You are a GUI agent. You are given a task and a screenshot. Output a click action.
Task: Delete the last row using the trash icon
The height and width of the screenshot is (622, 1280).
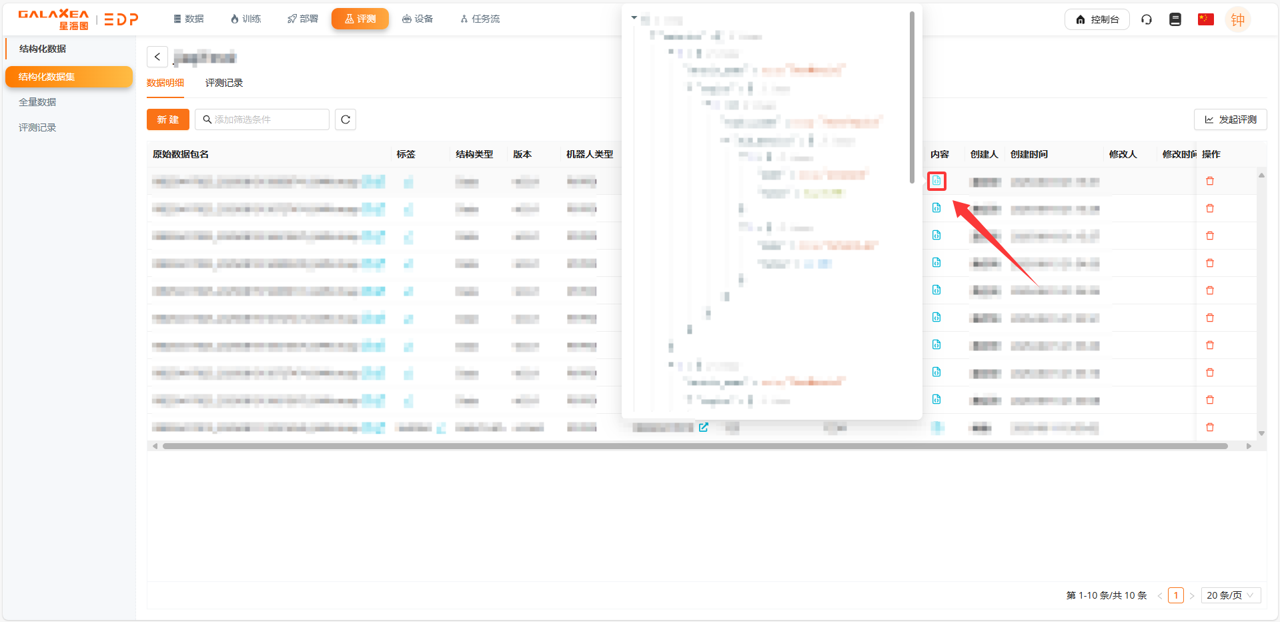pyautogui.click(x=1210, y=427)
